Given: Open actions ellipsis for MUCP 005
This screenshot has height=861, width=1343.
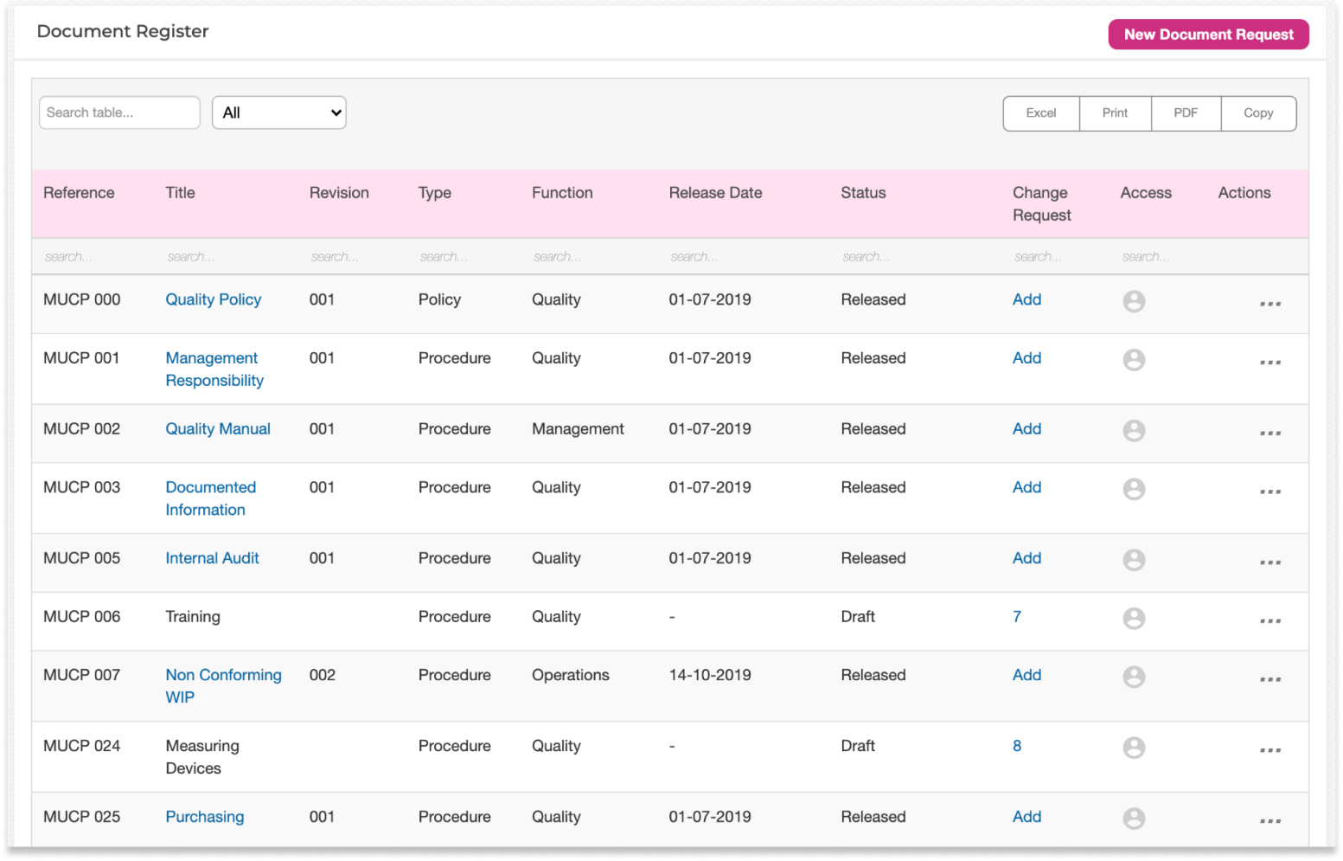Looking at the screenshot, I should [1269, 563].
